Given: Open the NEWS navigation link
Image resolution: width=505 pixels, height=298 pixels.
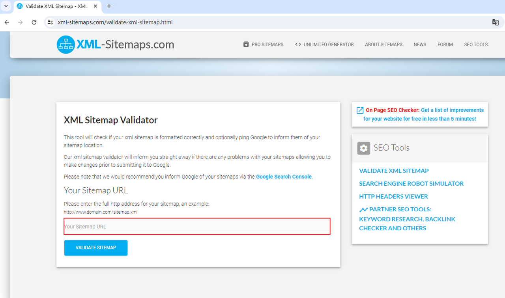Looking at the screenshot, I should [420, 45].
